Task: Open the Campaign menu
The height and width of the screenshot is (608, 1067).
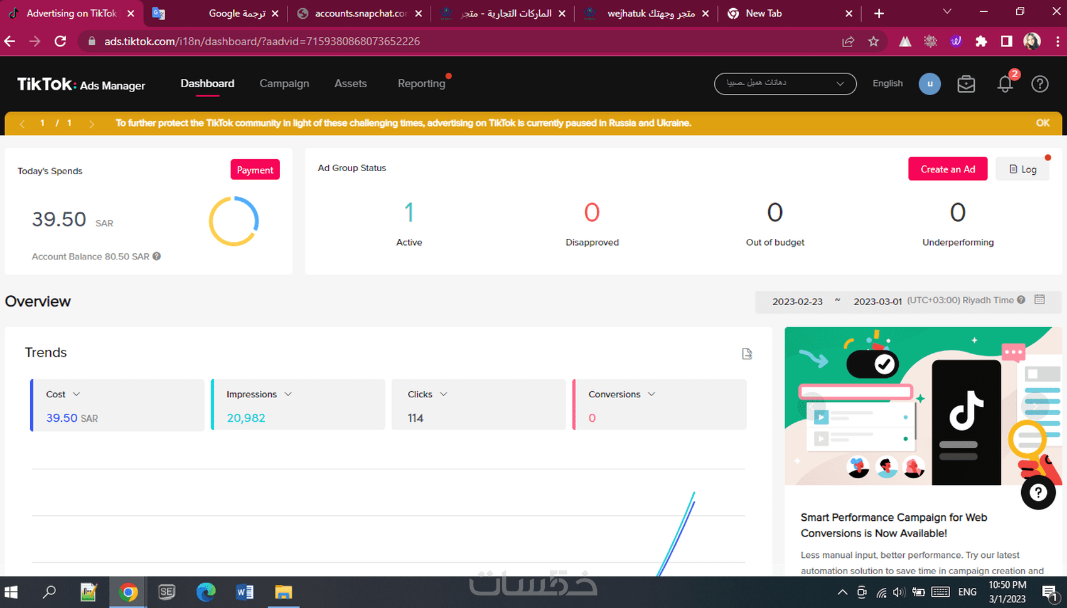Action: pyautogui.click(x=284, y=83)
